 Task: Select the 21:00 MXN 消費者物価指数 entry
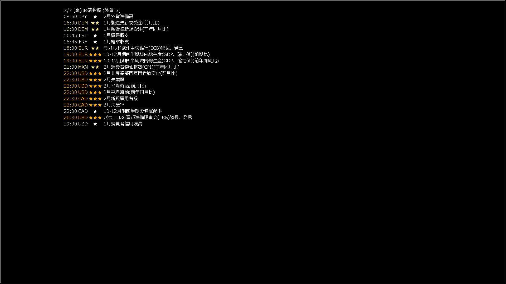121,67
